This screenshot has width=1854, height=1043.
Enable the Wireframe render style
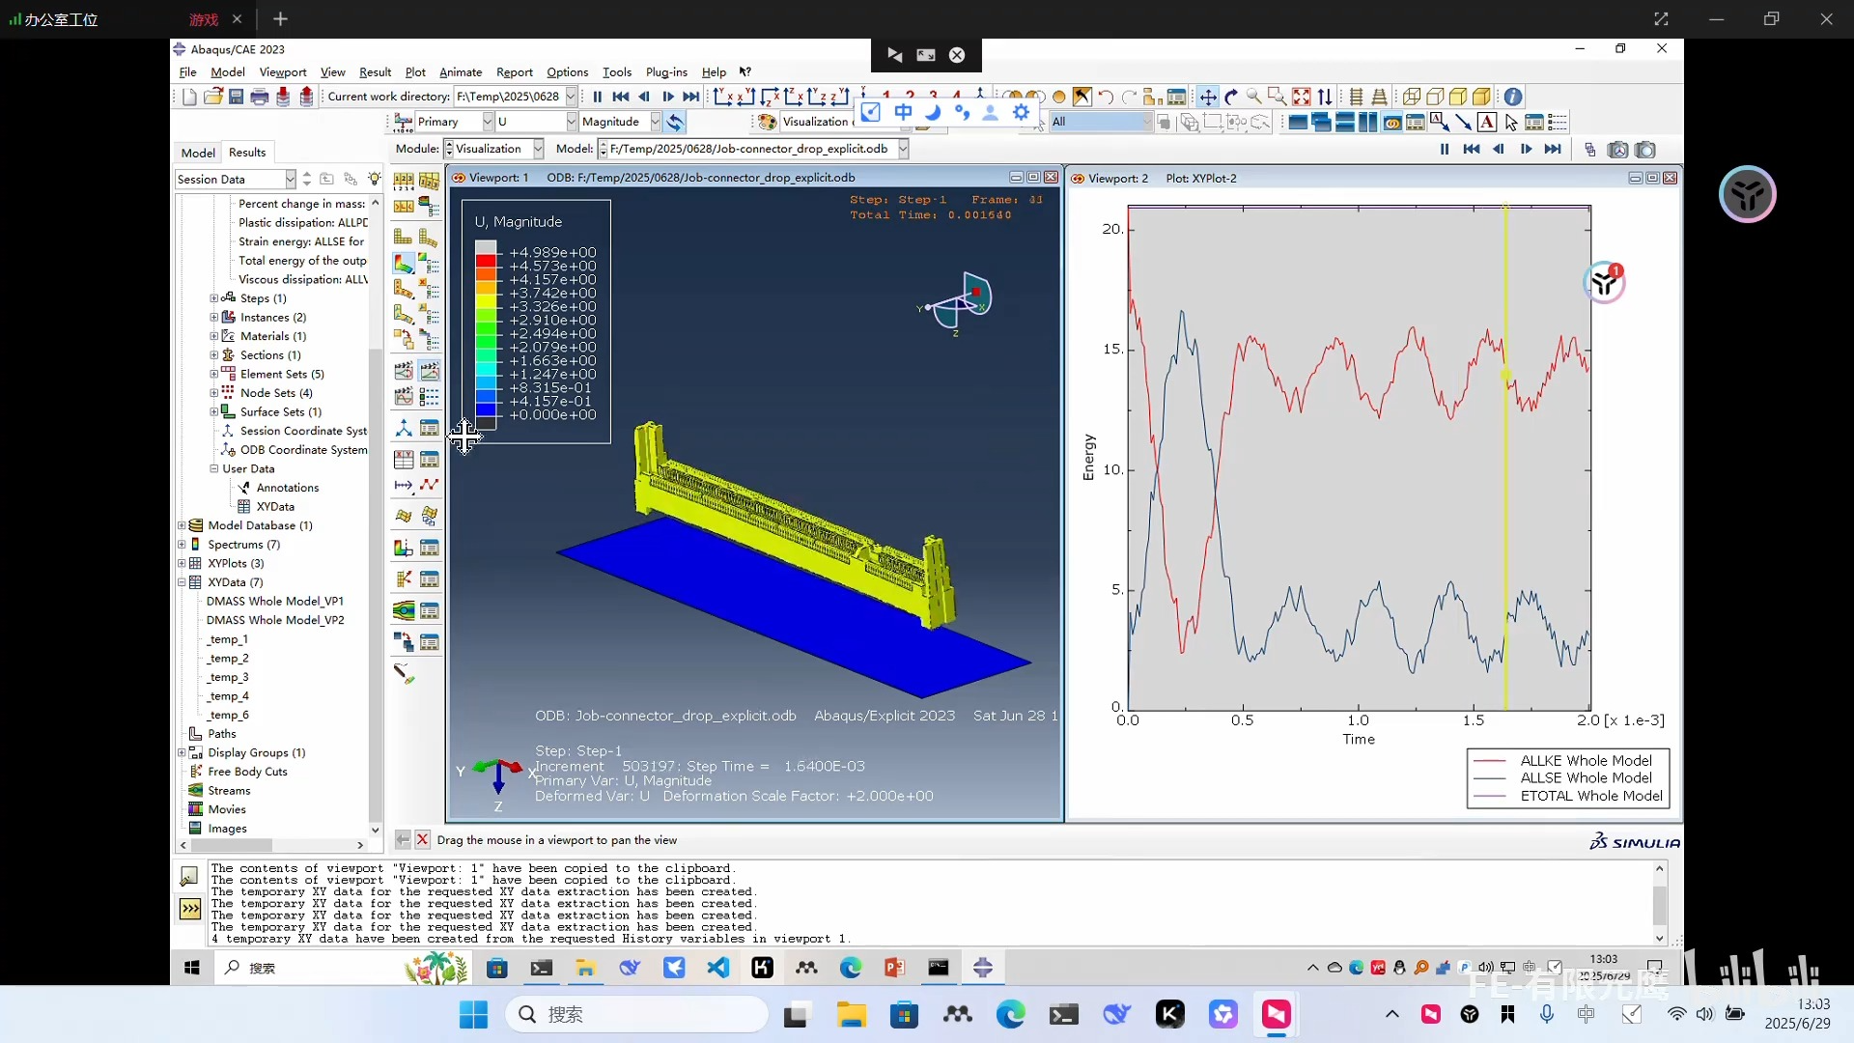pos(1412,97)
